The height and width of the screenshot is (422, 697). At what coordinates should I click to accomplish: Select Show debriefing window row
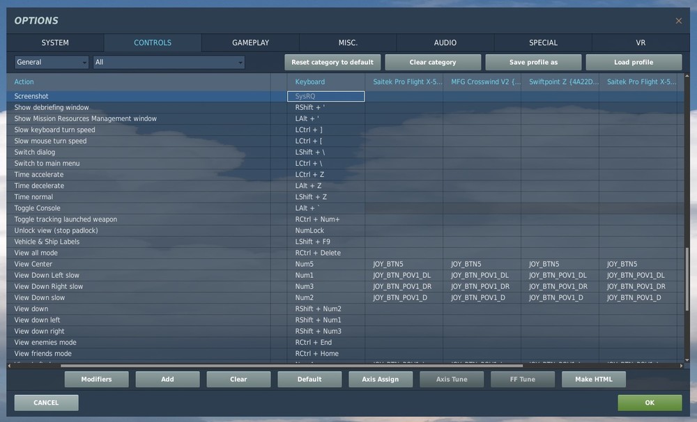pos(346,107)
